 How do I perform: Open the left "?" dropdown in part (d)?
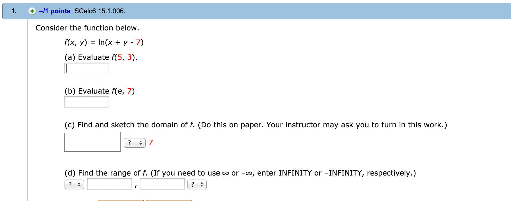coord(74,184)
